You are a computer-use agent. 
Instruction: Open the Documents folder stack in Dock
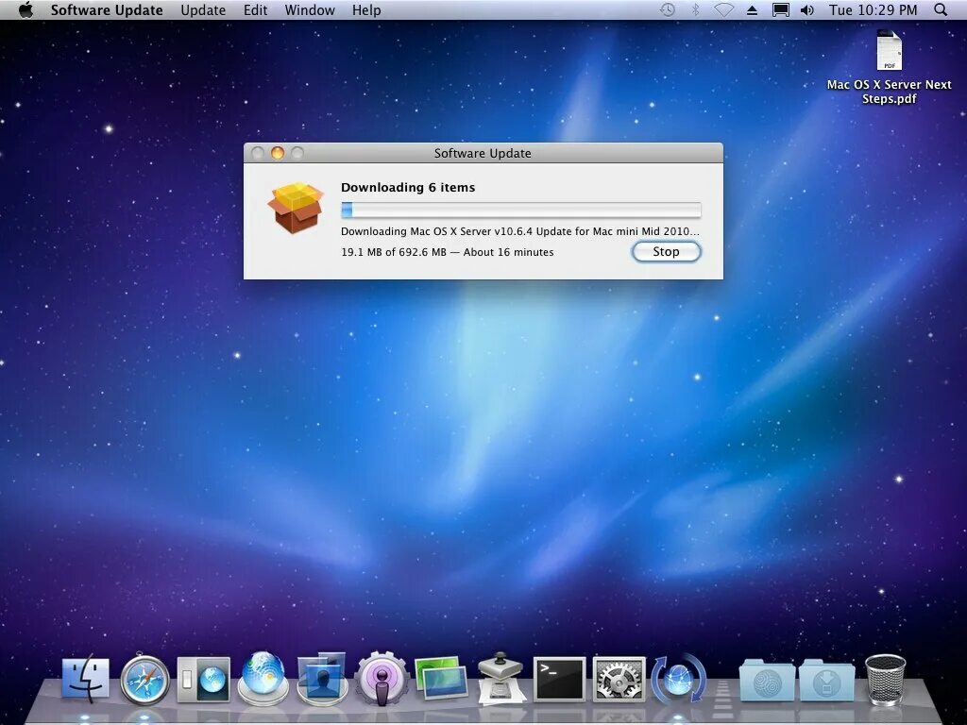(767, 680)
